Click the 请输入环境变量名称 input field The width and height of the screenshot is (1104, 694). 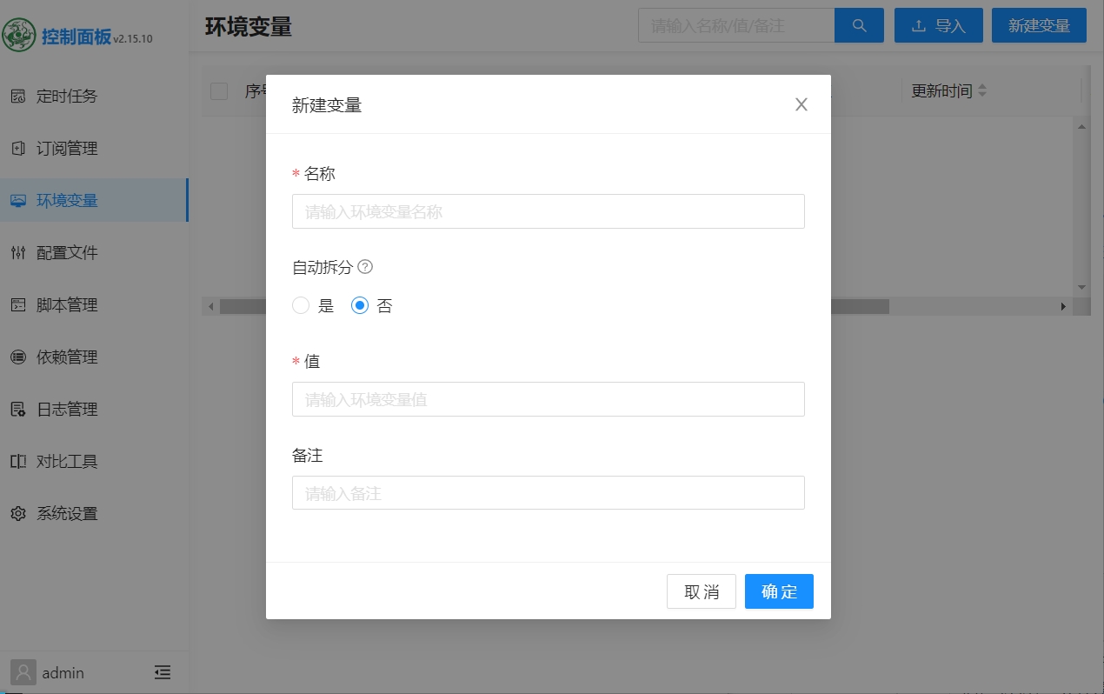pyautogui.click(x=548, y=210)
